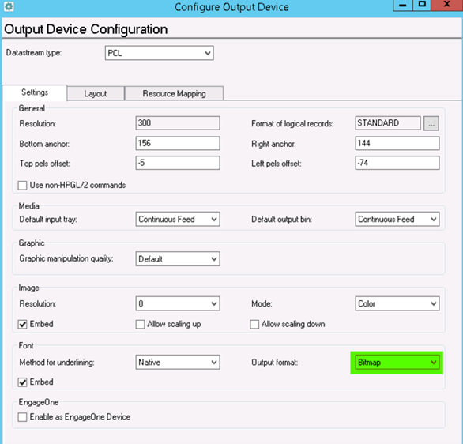Open the Image Mode Color dropdown

click(x=397, y=304)
